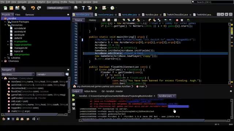234x131 pixels.
Task: Click the Navigator horizontal scrollbar thumb
Action: click(x=31, y=114)
